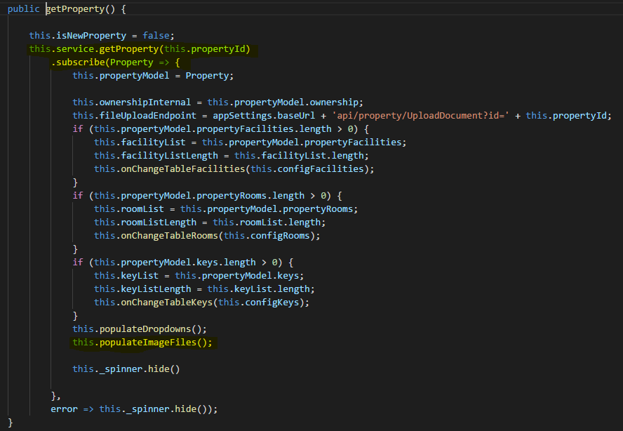Image resolution: width=623 pixels, height=431 pixels.
Task: Click the 'if' condition for propertyRooms.length
Action: pyautogui.click(x=207, y=196)
